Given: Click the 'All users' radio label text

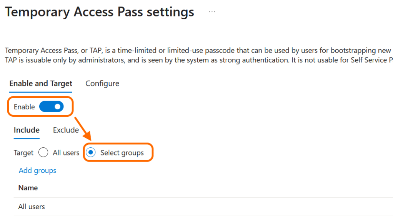Looking at the screenshot, I should tap(66, 152).
